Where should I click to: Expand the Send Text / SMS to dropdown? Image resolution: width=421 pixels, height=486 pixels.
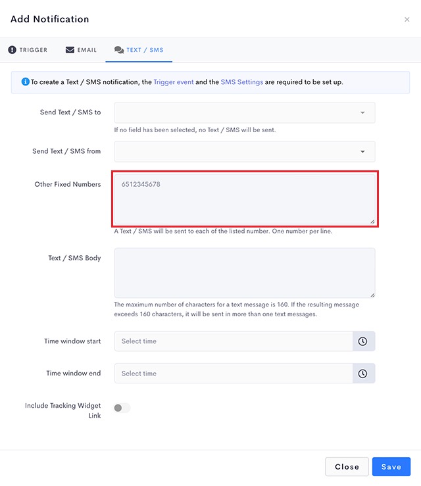(245, 112)
